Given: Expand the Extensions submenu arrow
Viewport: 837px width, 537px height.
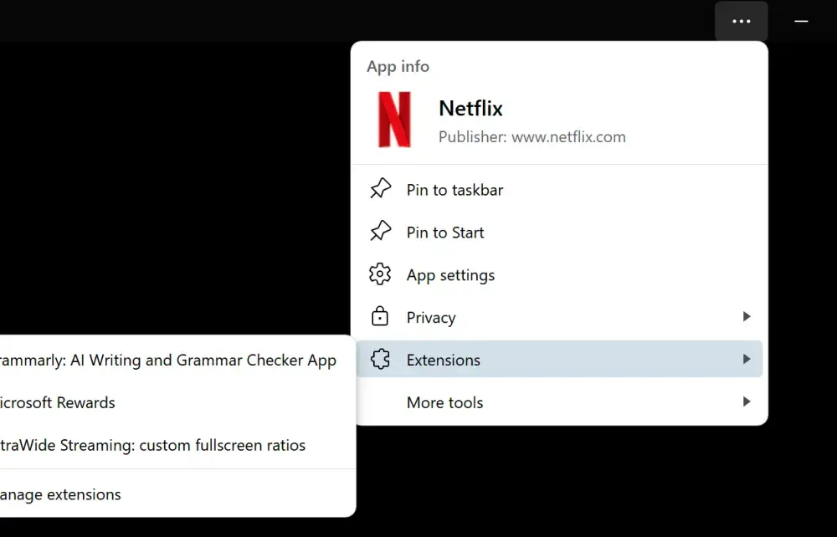Looking at the screenshot, I should (x=747, y=360).
